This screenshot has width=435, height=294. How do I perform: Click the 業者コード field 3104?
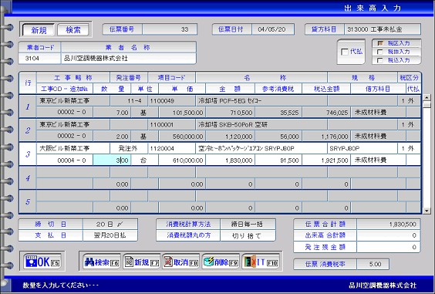tap(39, 59)
